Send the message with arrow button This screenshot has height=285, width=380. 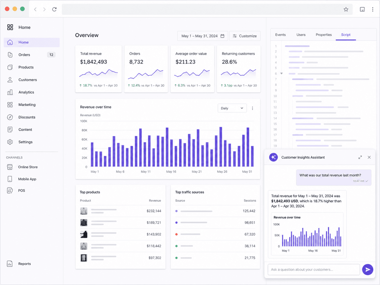368,270
